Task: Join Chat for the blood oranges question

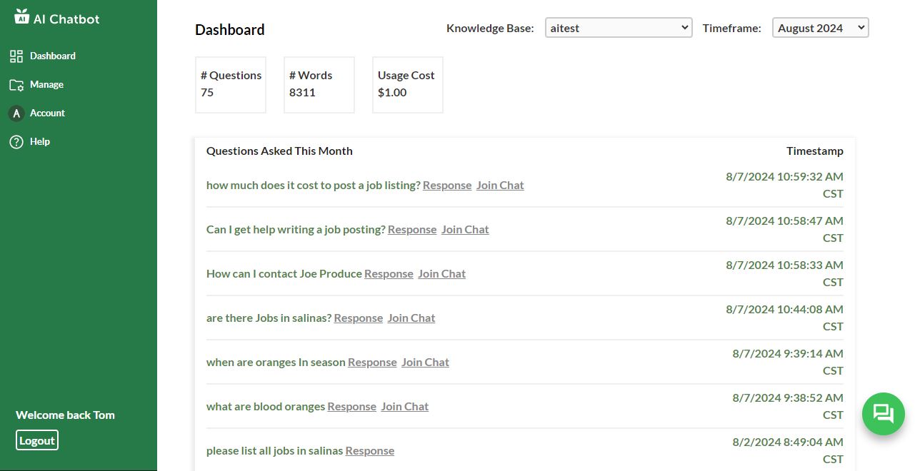Action: tap(405, 407)
